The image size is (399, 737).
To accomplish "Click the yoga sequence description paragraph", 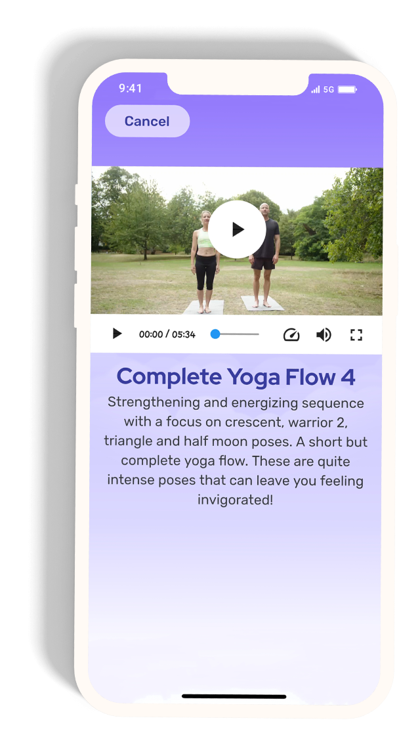I will click(236, 451).
